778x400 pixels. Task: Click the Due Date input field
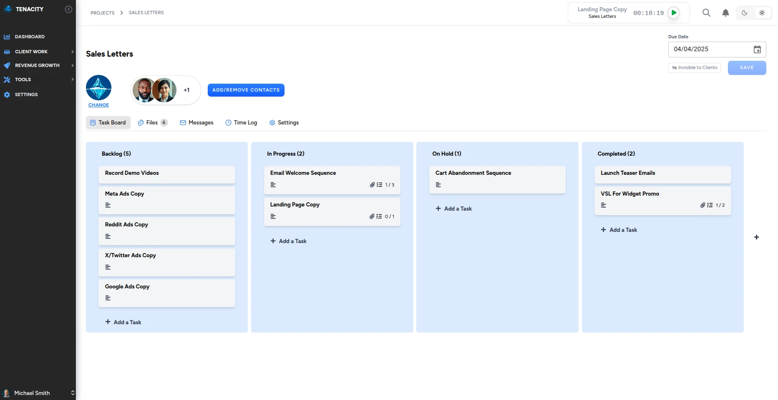click(x=709, y=50)
